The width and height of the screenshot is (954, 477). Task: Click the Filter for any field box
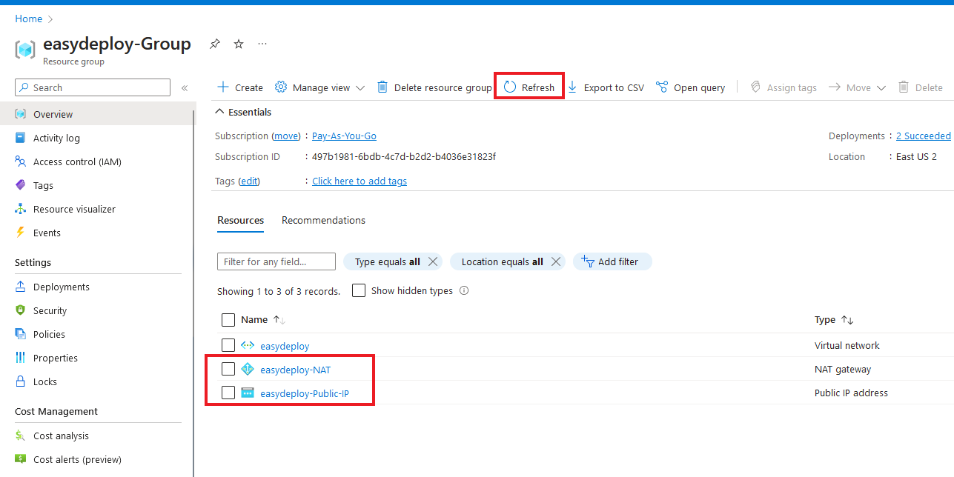pyautogui.click(x=276, y=261)
